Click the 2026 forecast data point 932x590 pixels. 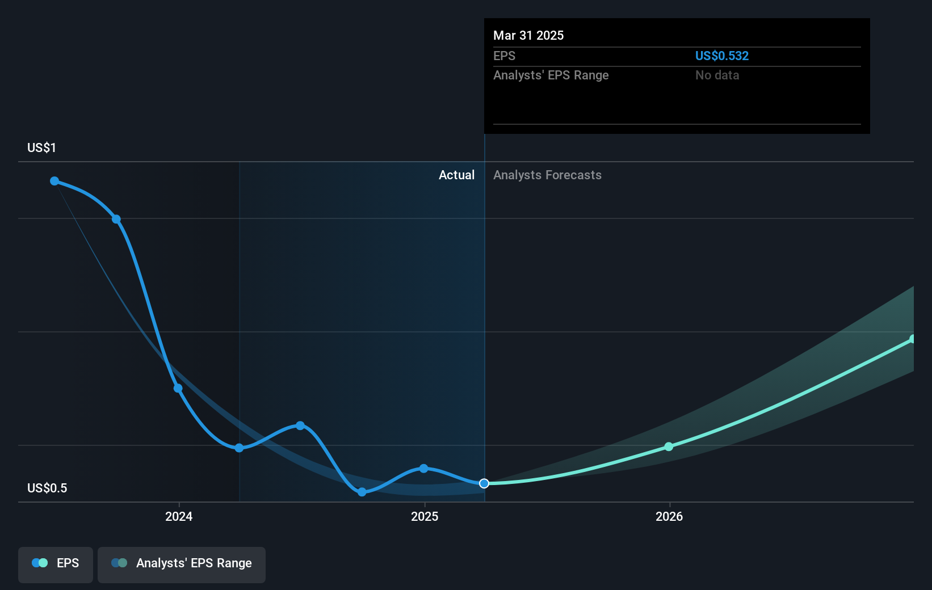point(669,446)
